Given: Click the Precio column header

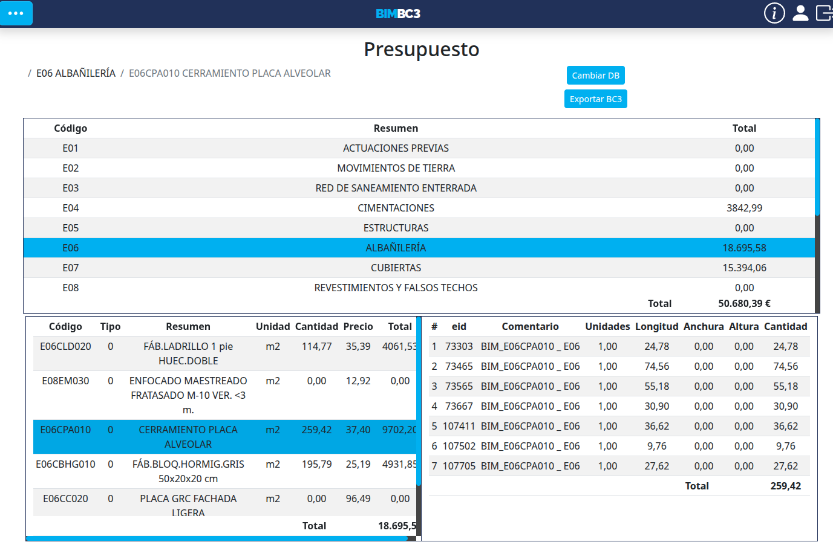Looking at the screenshot, I should (358, 326).
